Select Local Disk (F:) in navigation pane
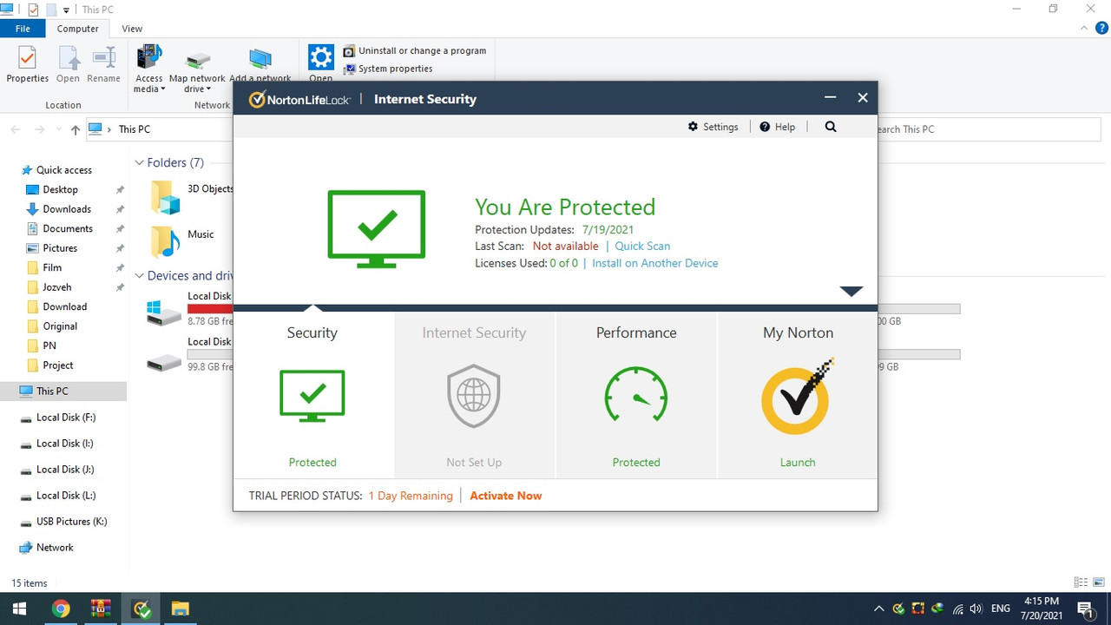The height and width of the screenshot is (625, 1111). point(66,418)
